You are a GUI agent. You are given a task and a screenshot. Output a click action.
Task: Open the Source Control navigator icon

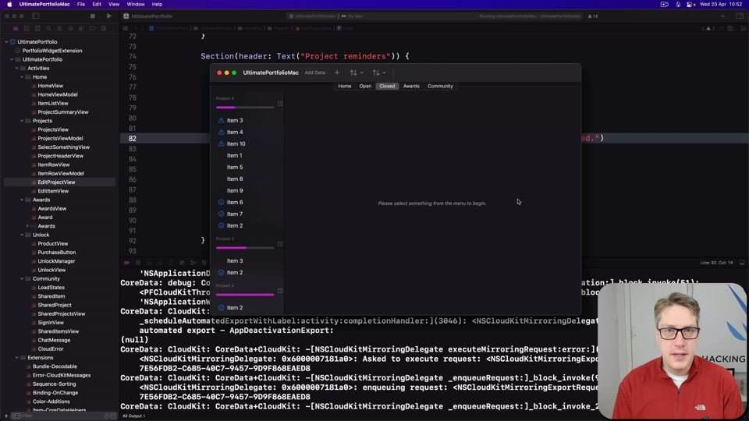click(27, 28)
